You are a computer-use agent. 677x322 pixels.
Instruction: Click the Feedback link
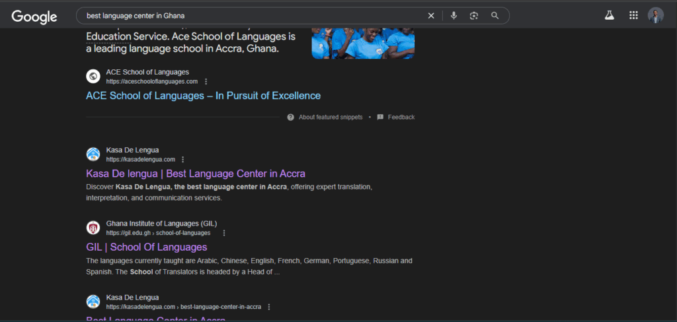pyautogui.click(x=401, y=117)
